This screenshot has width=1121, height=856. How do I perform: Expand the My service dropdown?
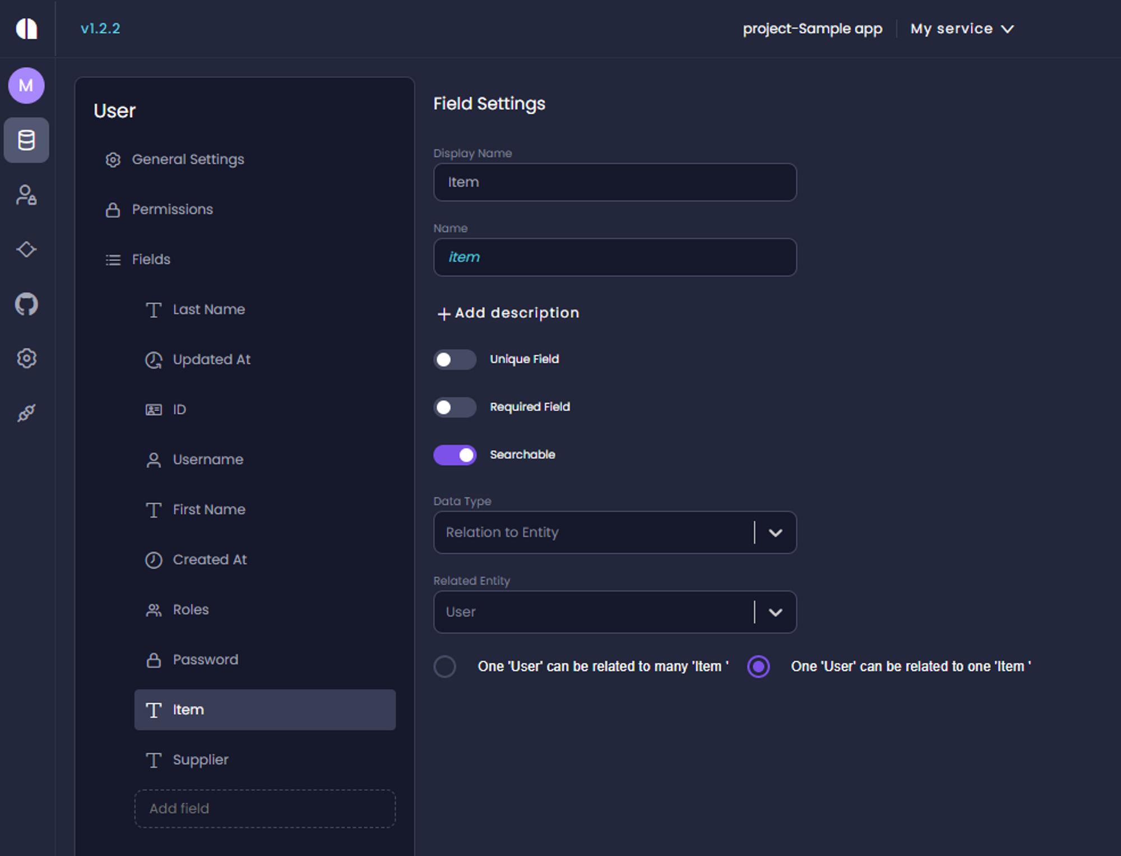pos(962,29)
